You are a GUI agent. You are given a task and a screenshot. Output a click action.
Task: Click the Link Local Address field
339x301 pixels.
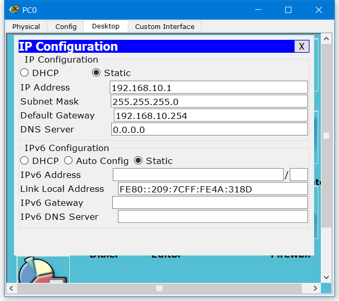click(x=213, y=189)
